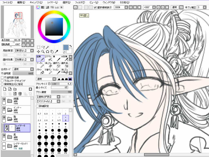209x157 pixels.
Task: Toggle the 選択領域表示 checkbox
Action: point(95,7)
